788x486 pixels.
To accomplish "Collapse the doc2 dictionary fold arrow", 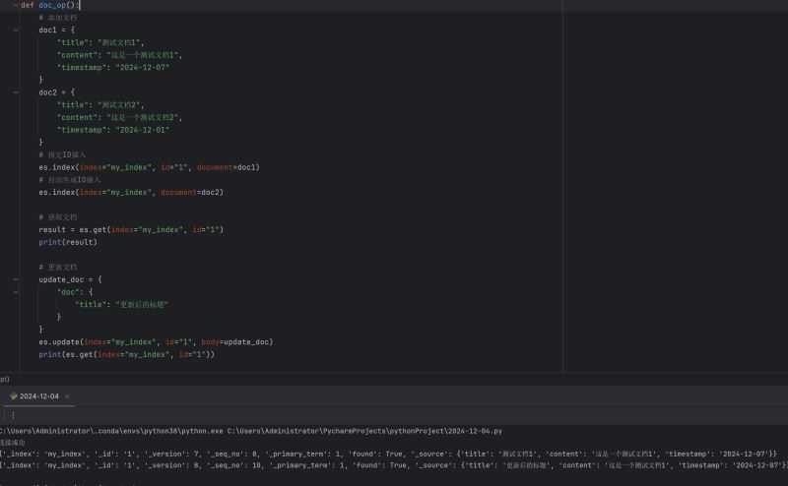I will pyautogui.click(x=15, y=91).
